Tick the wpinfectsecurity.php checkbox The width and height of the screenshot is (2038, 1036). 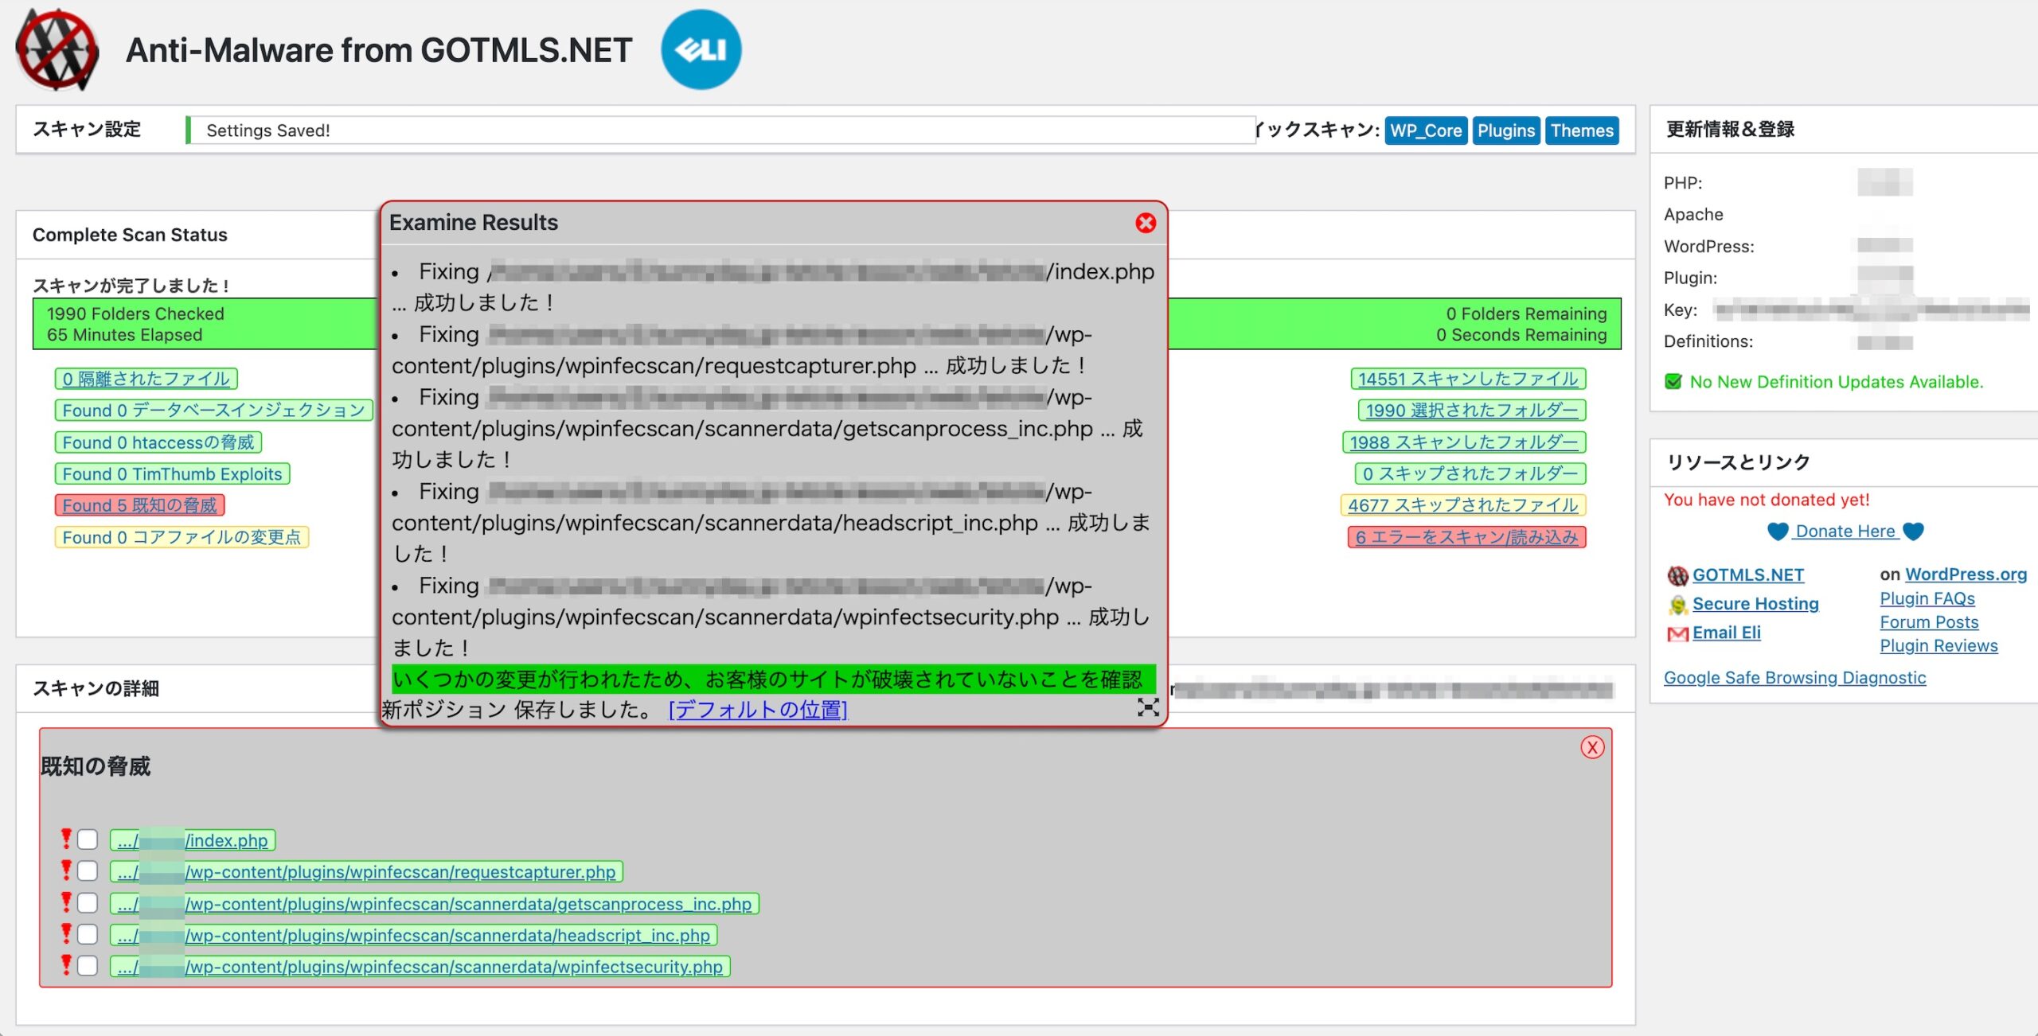point(88,966)
